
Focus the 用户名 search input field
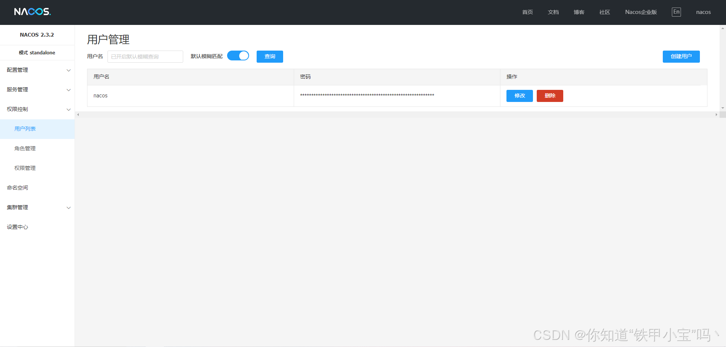pyautogui.click(x=145, y=57)
